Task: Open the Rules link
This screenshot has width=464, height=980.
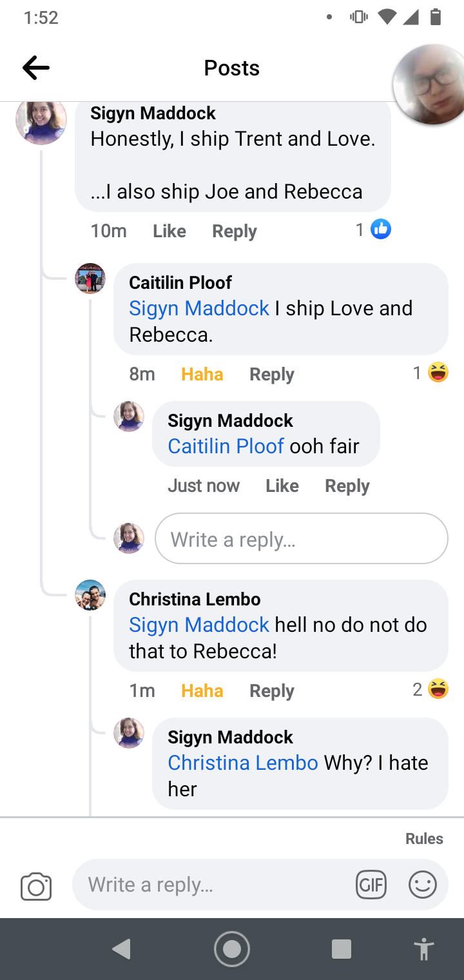Action: click(424, 839)
